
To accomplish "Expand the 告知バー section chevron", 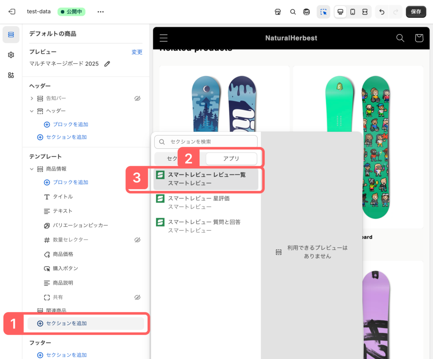I will pyautogui.click(x=32, y=98).
